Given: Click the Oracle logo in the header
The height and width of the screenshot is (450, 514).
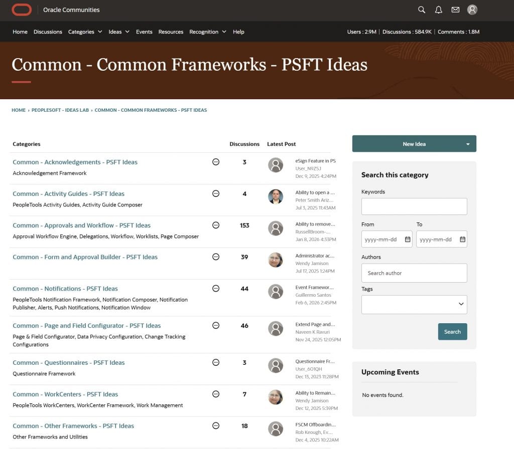Looking at the screenshot, I should tap(21, 9).
